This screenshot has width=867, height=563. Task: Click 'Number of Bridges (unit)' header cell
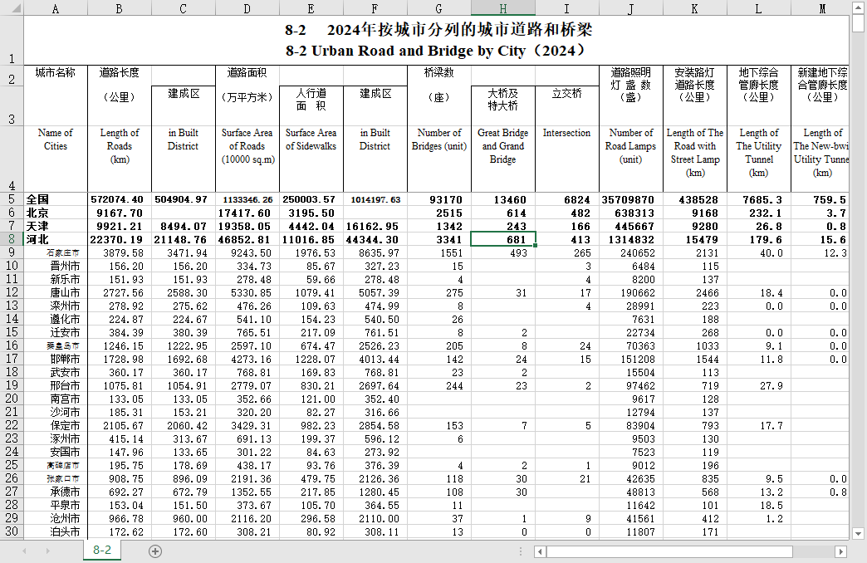(x=439, y=159)
